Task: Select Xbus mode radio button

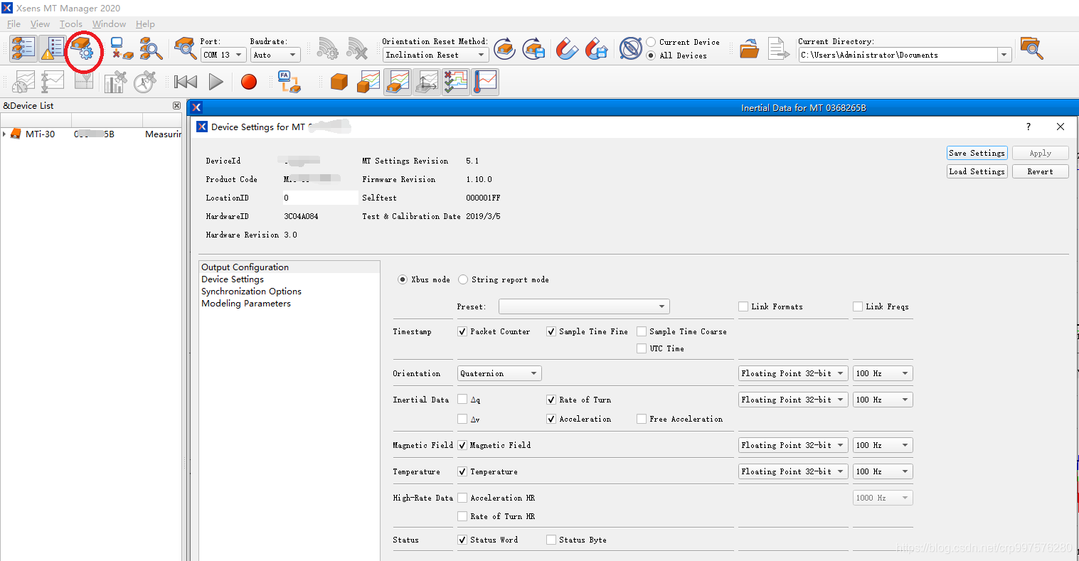Action: click(x=403, y=279)
